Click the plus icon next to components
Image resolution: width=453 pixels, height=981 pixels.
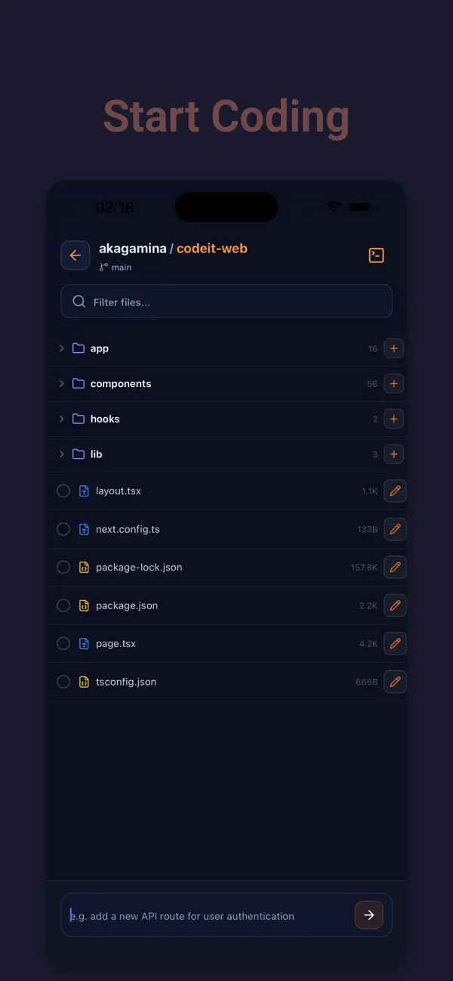point(393,383)
